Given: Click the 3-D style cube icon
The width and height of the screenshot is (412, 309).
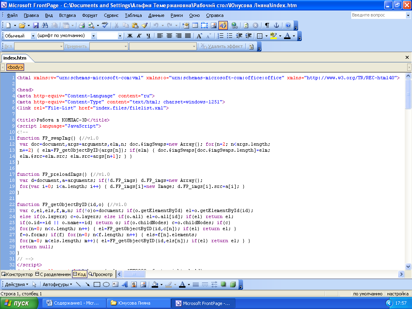Looking at the screenshot, I should 233,284.
